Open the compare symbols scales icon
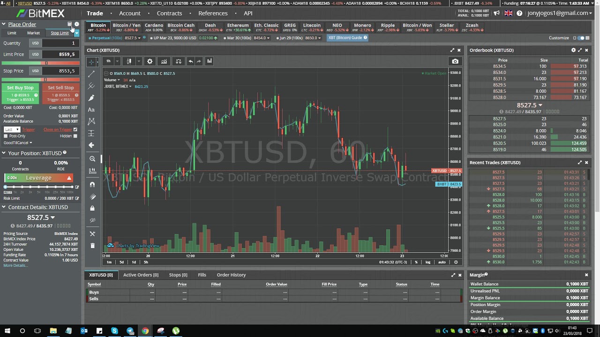Image resolution: width=600 pixels, height=337 pixels. (179, 61)
